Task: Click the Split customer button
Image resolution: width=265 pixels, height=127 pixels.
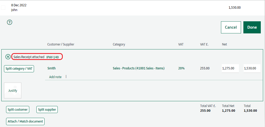Action: 18,109
